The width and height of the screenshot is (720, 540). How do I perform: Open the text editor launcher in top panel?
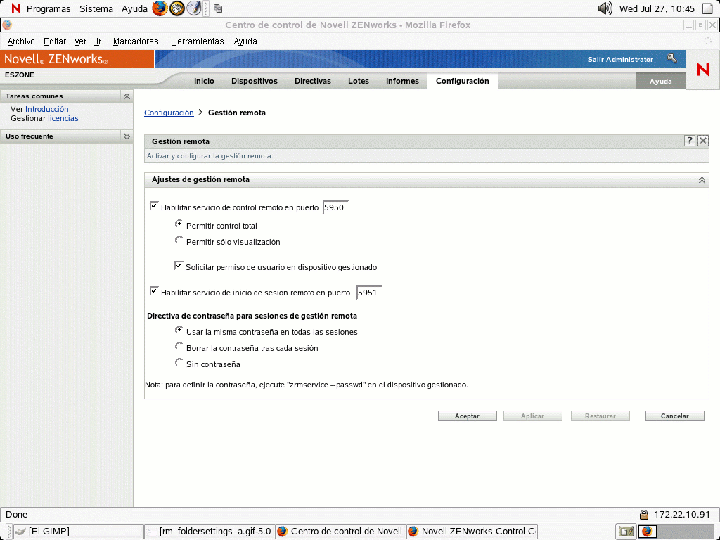coord(194,8)
